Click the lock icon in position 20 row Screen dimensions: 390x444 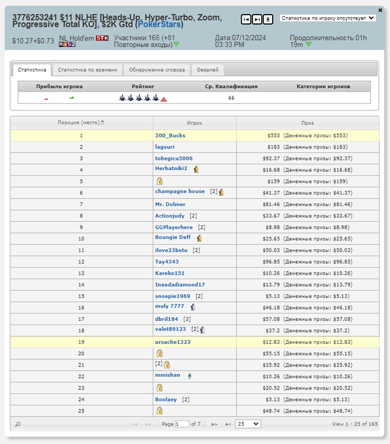pos(160,353)
